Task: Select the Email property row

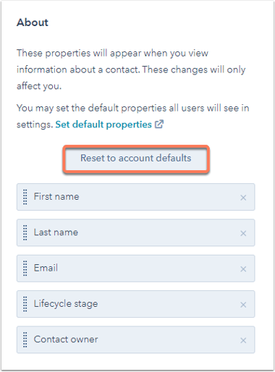Action: pyautogui.click(x=136, y=269)
